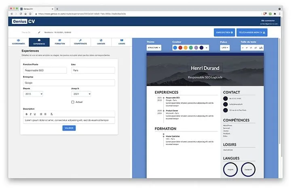This screenshot has height=189, width=291.
Task: Open the browser three-dot menu
Action: point(280,14)
